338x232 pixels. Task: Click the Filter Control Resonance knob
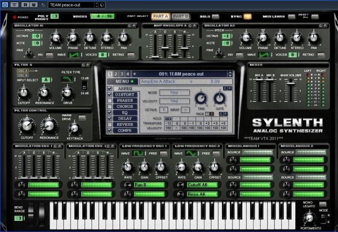point(49,126)
